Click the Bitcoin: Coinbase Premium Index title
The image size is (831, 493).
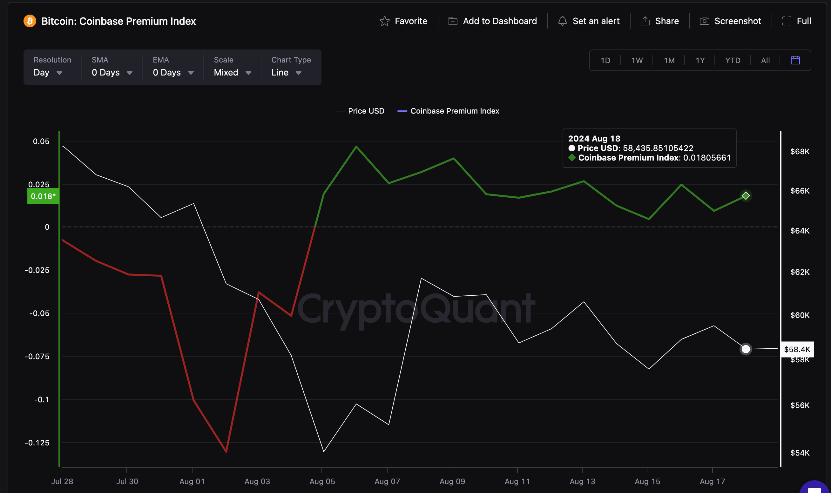[118, 21]
